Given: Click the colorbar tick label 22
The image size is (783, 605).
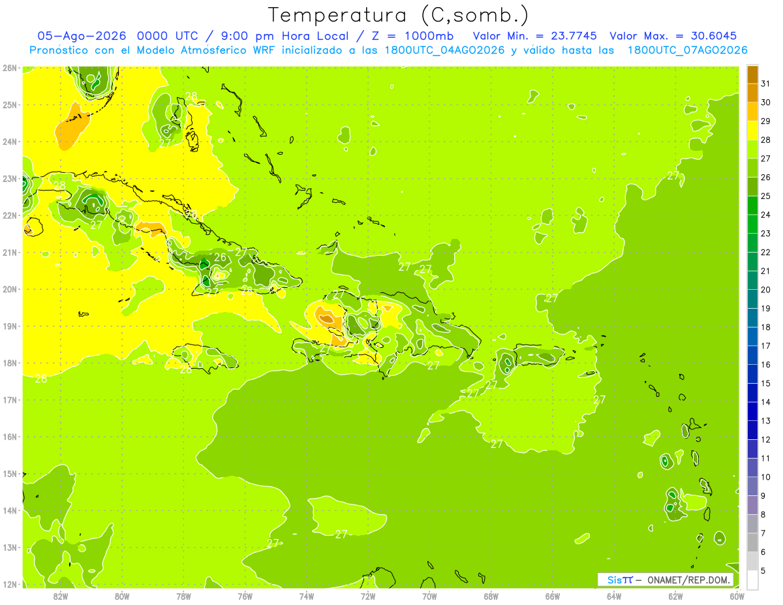Looking at the screenshot, I should [x=766, y=252].
